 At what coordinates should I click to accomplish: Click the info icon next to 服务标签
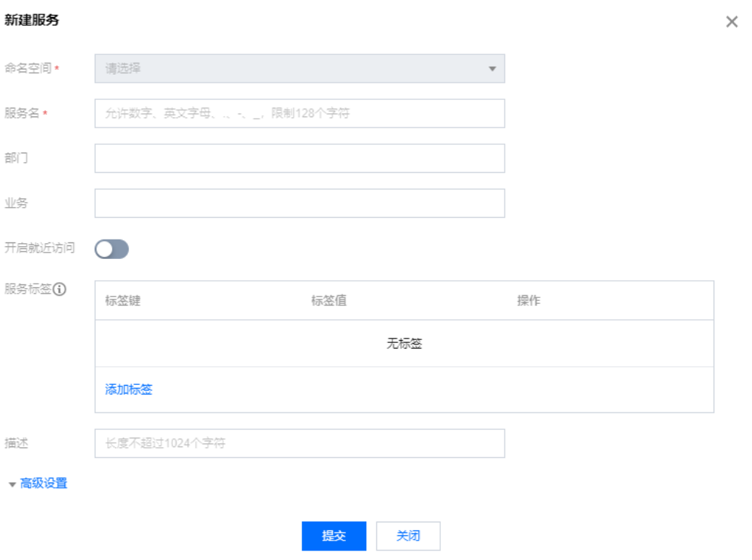(x=60, y=289)
